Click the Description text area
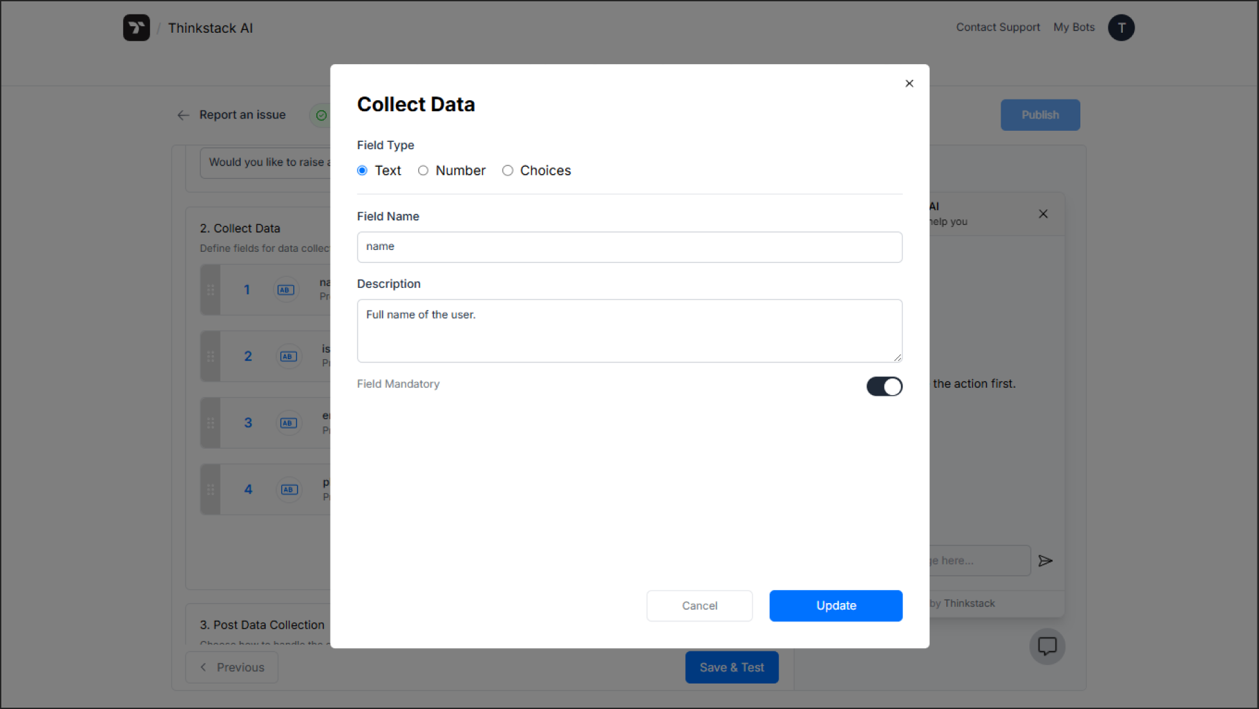The height and width of the screenshot is (709, 1259). [629, 331]
